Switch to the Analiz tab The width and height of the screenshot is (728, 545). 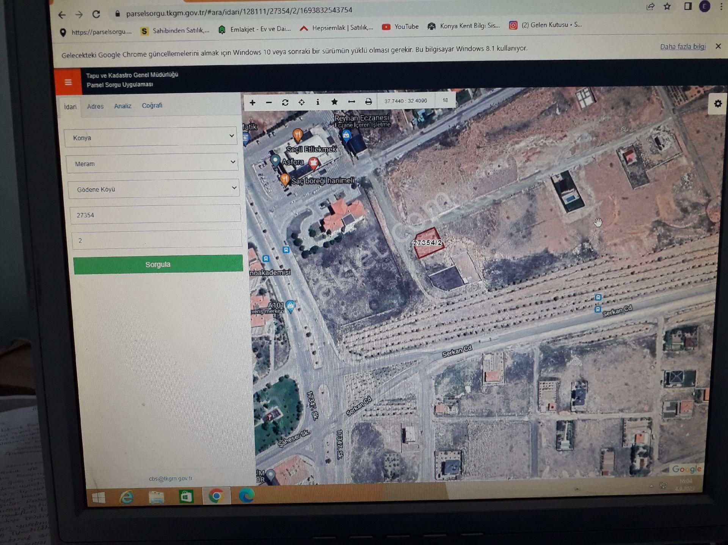pos(123,106)
